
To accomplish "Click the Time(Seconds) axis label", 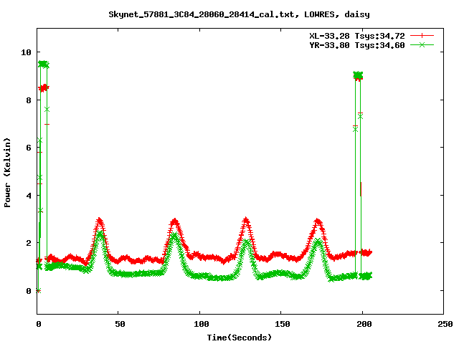I will pos(240,338).
